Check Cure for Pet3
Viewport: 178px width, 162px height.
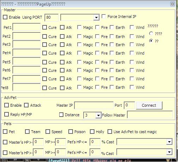[44, 45]
